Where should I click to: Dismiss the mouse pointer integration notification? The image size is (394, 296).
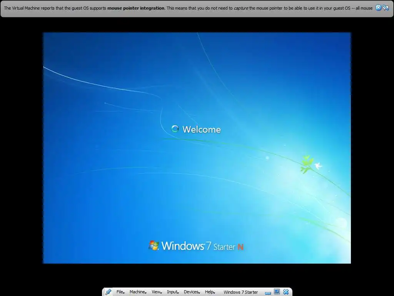point(378,8)
